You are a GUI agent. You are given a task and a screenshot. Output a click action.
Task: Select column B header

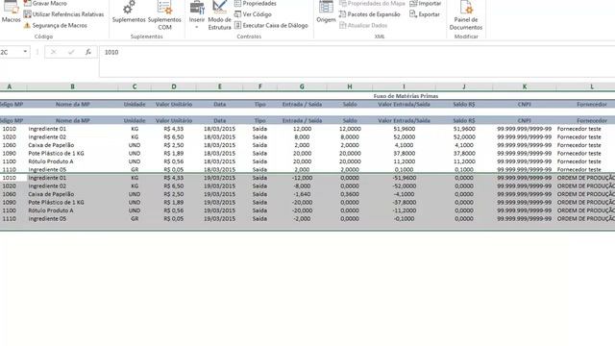(73, 86)
